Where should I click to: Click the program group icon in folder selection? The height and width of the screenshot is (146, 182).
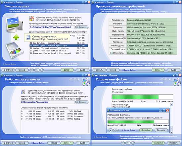click(23, 92)
